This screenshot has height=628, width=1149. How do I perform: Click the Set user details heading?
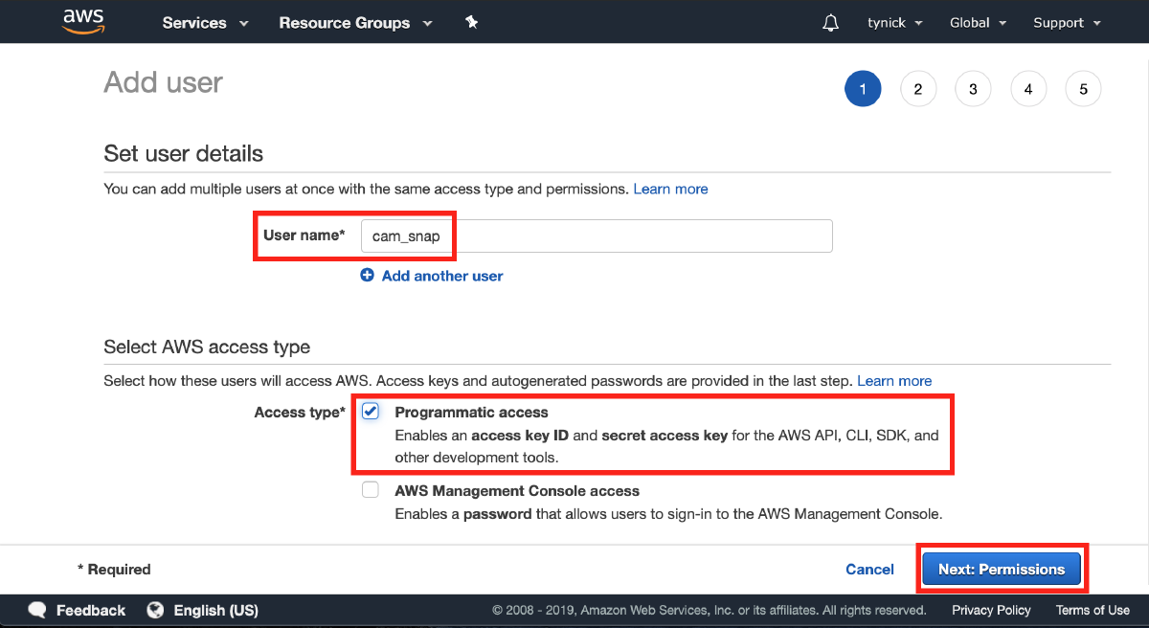pos(183,153)
